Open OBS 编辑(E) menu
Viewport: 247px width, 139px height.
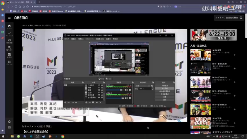coord(73,39)
